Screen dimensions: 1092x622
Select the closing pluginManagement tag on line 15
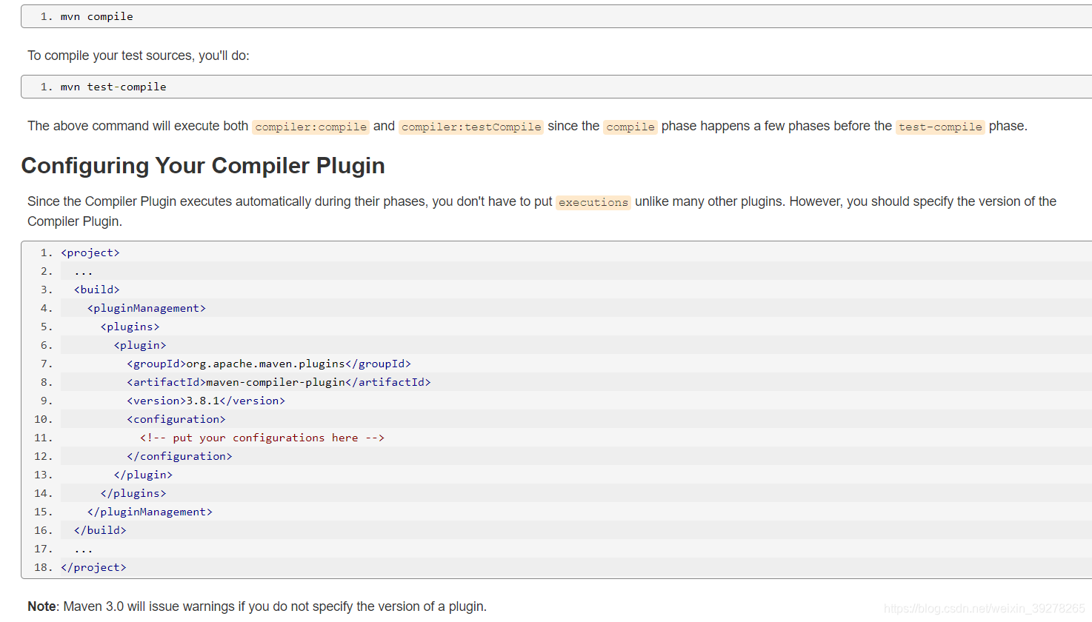pos(150,511)
